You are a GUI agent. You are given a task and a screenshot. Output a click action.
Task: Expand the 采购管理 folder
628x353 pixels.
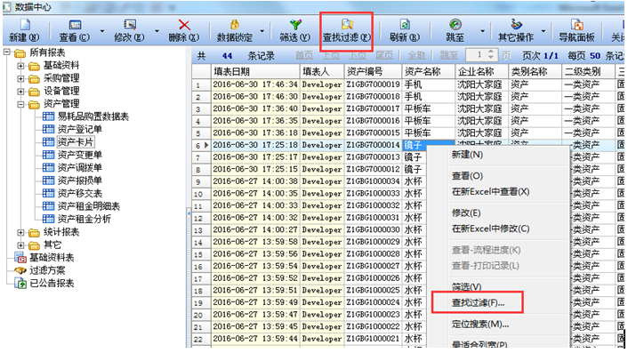[x=20, y=78]
